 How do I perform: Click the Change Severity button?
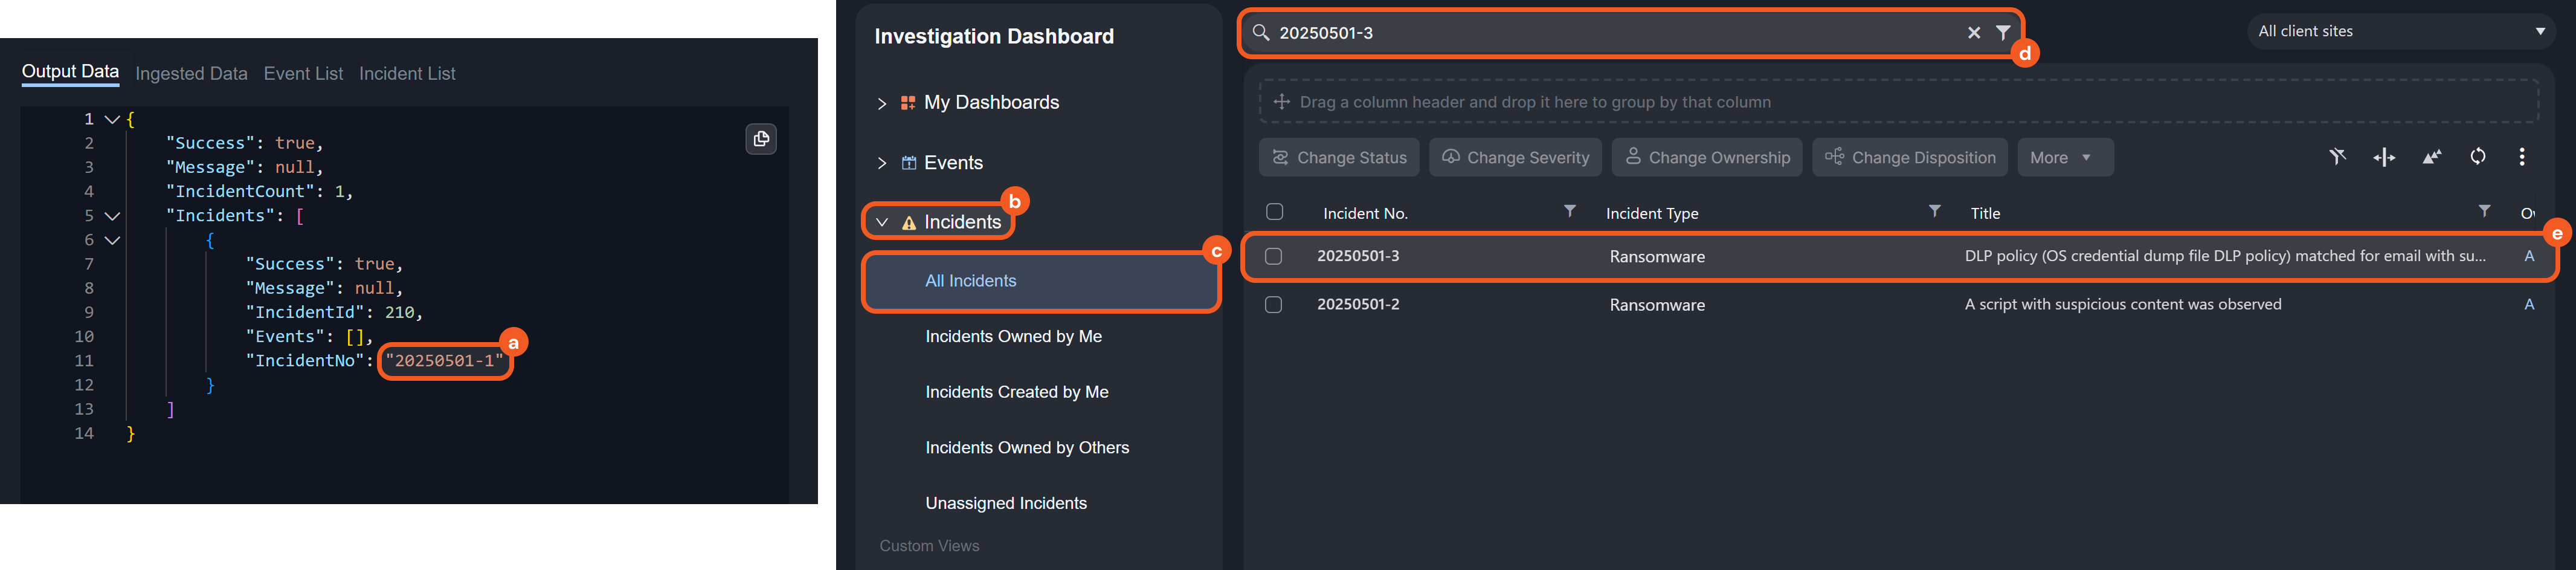pyautogui.click(x=1515, y=158)
